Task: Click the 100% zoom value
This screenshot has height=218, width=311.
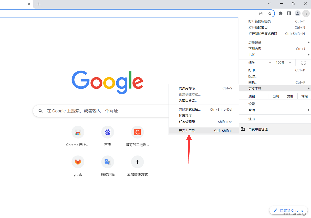Action: [x=280, y=63]
